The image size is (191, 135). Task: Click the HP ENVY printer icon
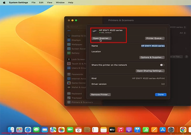coord(95,31)
